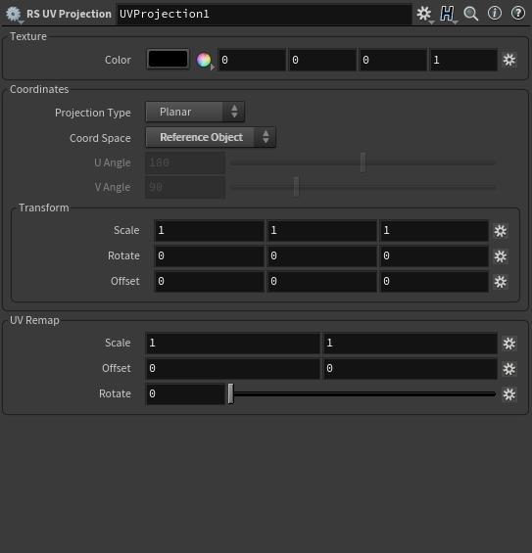
Task: Click the gear icon next to Color values
Action: (509, 60)
